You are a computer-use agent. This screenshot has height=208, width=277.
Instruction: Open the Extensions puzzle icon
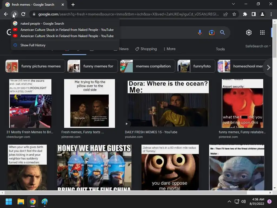(x=245, y=14)
